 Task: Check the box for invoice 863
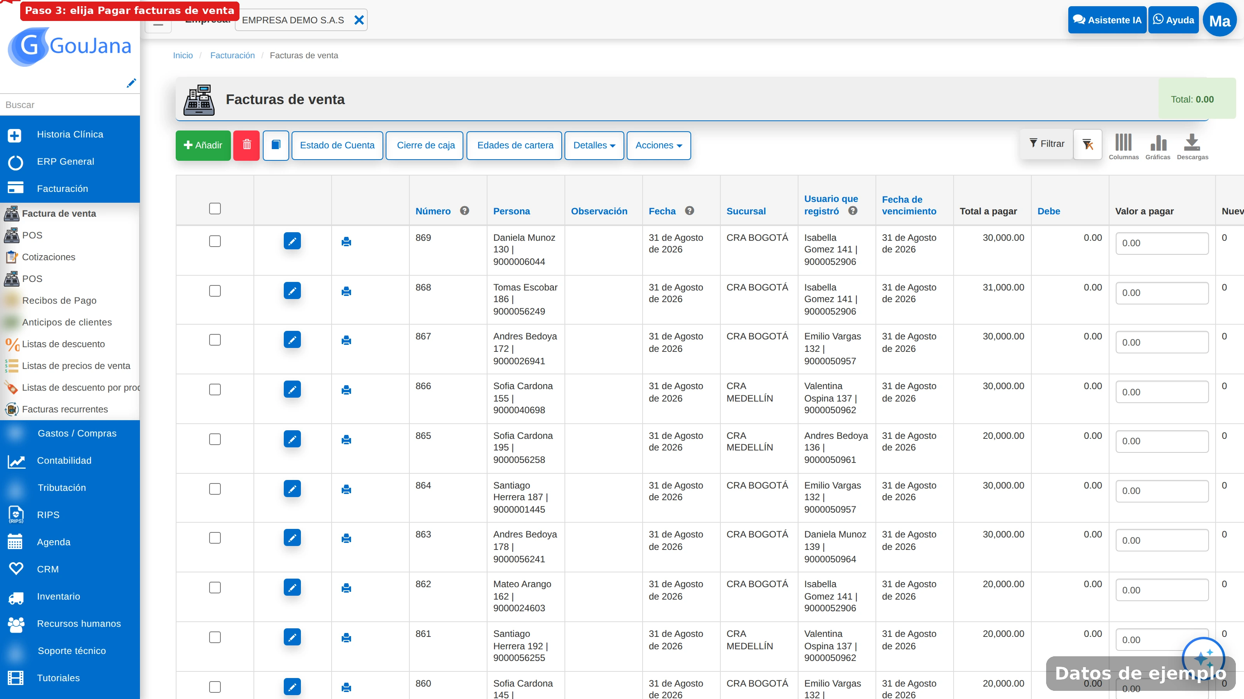pyautogui.click(x=215, y=538)
